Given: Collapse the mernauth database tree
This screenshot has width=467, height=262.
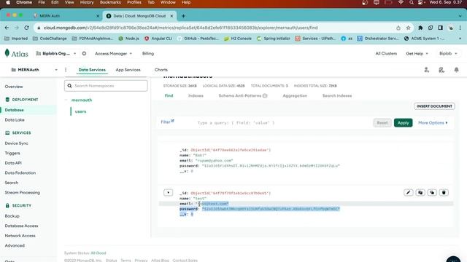Looking at the screenshot, I should (x=66, y=100).
